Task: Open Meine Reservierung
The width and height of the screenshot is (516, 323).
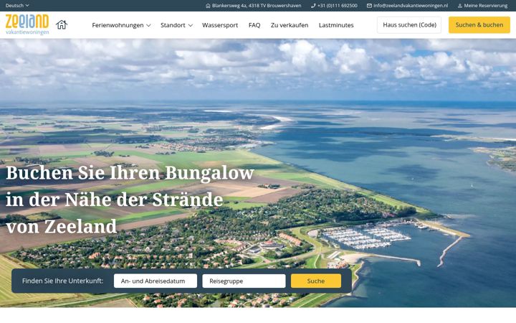Action: tap(486, 6)
